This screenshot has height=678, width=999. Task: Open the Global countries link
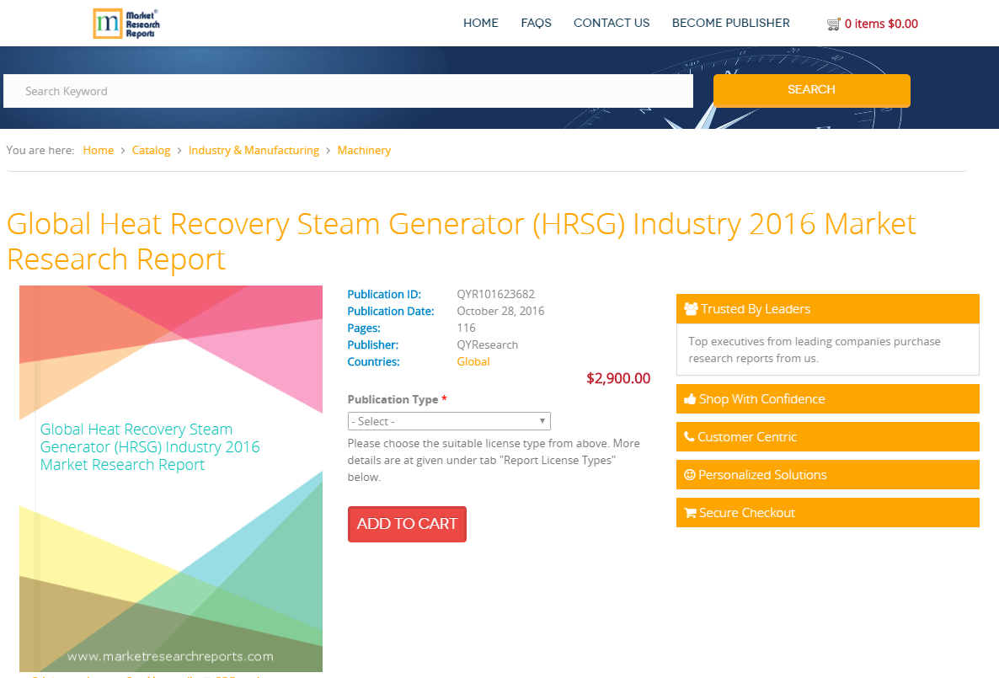[x=473, y=362]
